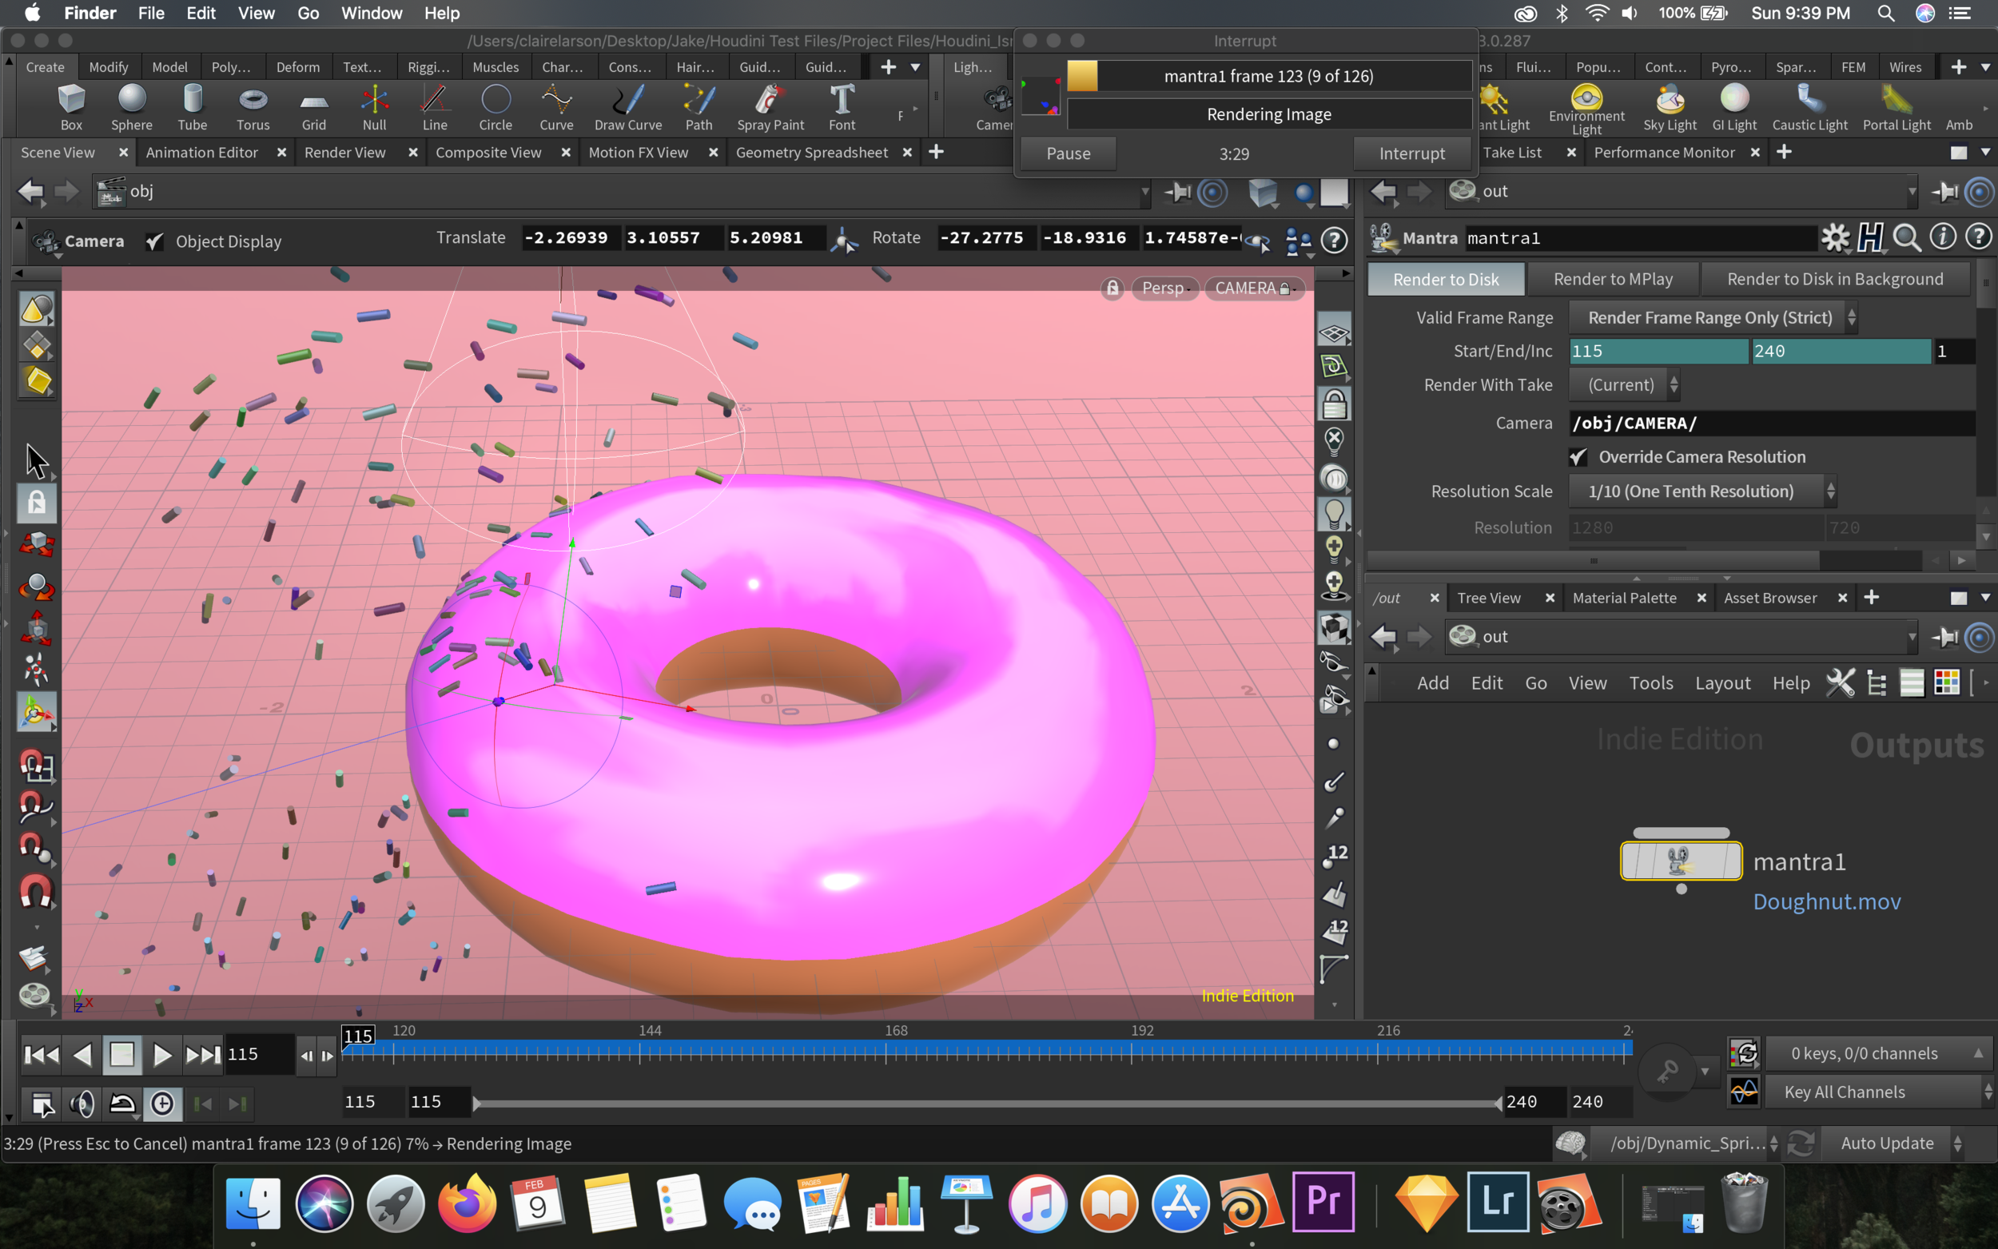1998x1249 pixels.
Task: Click the Doughnut.mov output link
Action: (1826, 901)
